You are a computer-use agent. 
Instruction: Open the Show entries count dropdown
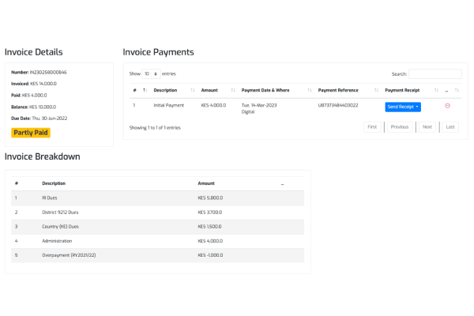[151, 73]
